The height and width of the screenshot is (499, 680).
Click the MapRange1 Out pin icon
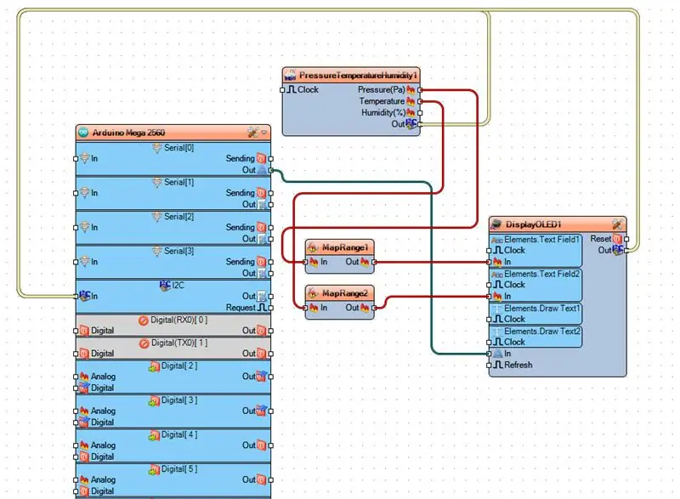point(365,262)
